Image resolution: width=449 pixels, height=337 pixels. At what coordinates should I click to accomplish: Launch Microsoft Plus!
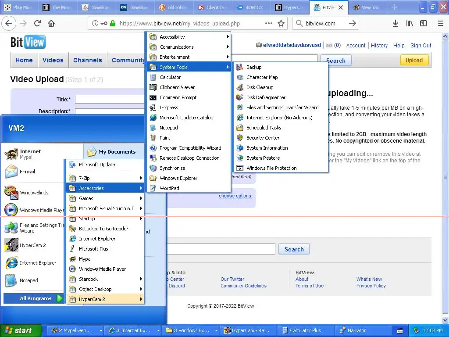point(105,249)
